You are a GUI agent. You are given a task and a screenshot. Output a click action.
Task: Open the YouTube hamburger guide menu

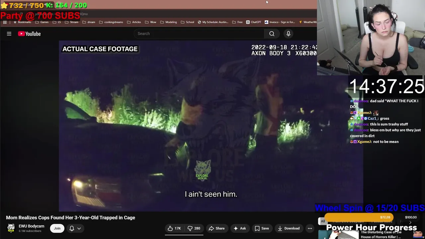pos(9,34)
